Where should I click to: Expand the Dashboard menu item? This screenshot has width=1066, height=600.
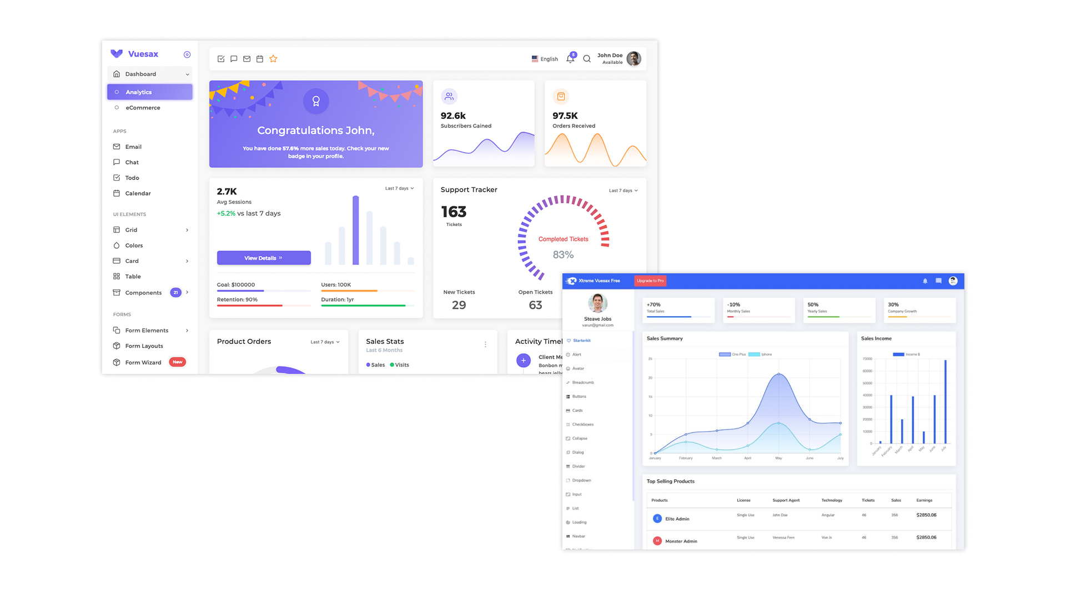187,74
